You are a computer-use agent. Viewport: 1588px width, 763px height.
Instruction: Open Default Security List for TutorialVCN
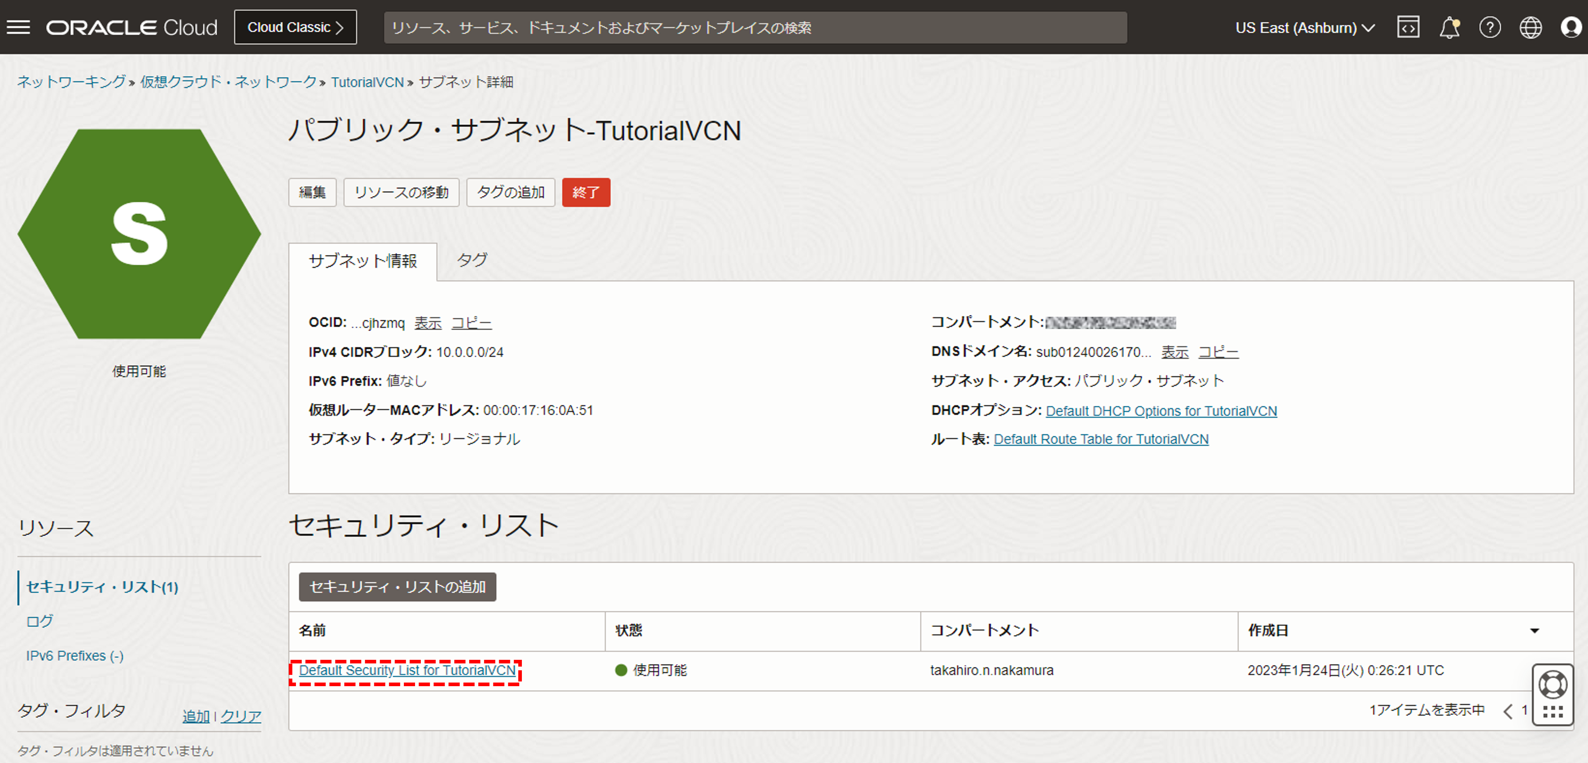point(407,671)
